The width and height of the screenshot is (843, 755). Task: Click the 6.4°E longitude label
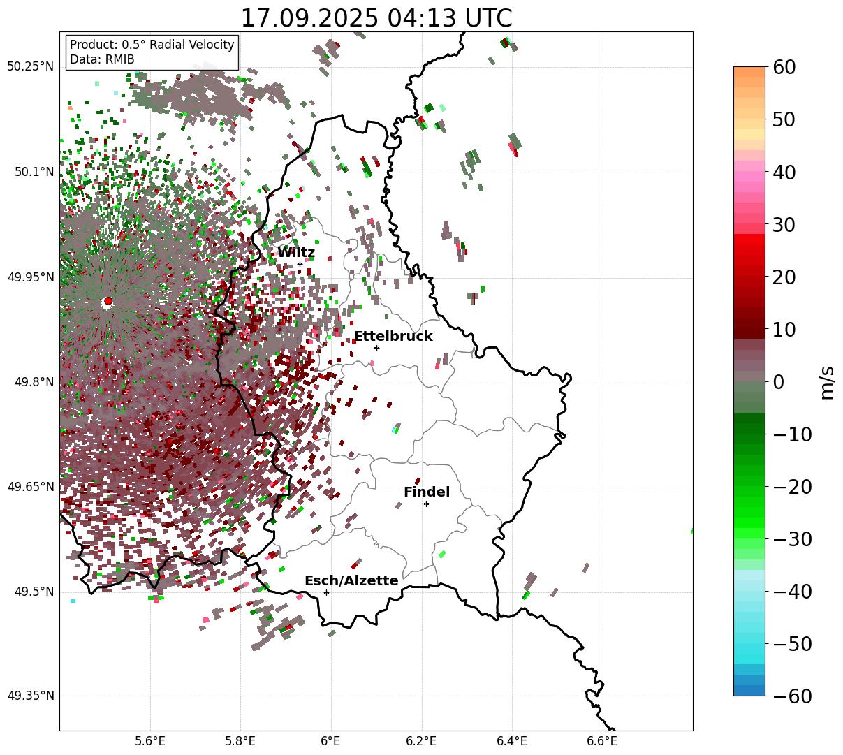[512, 741]
